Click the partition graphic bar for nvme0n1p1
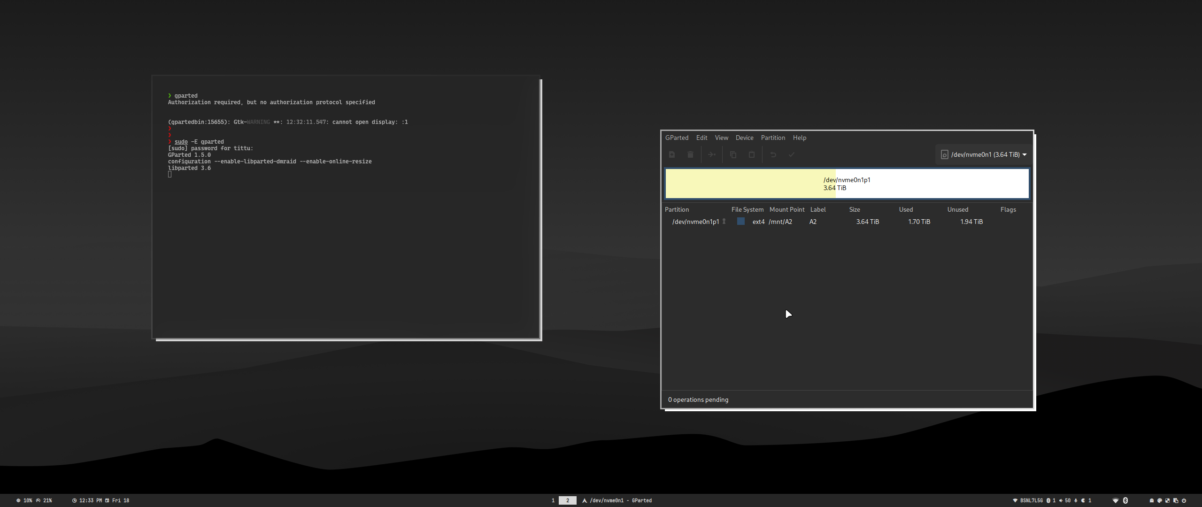1202x507 pixels. coord(847,184)
